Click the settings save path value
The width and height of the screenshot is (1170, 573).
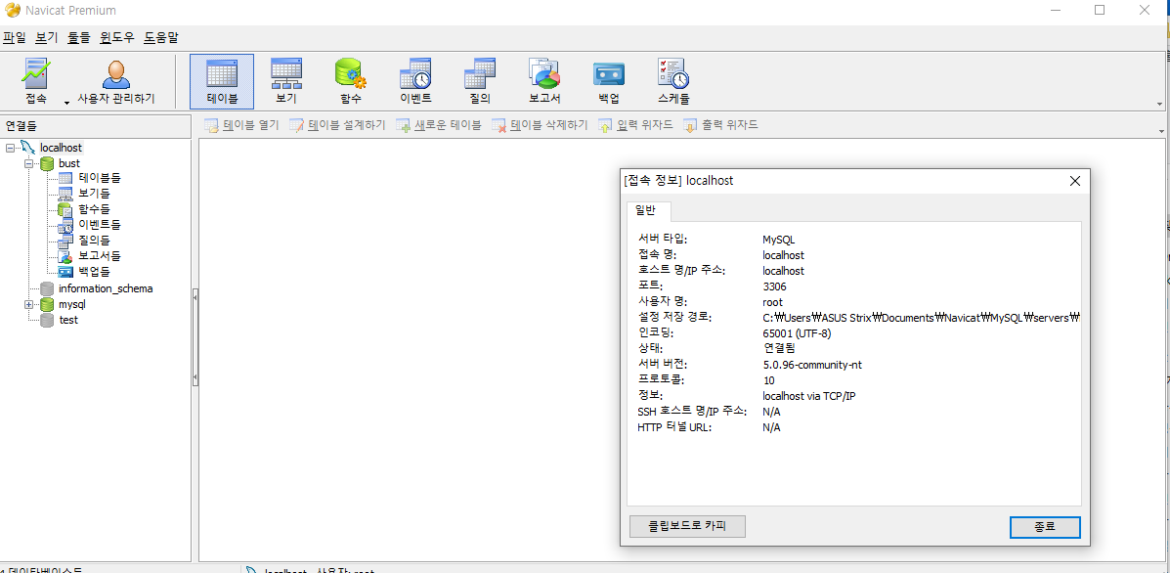point(921,318)
